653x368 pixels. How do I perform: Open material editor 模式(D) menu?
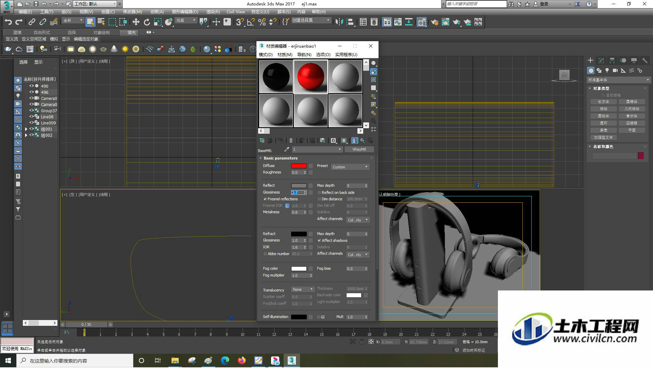pyautogui.click(x=266, y=55)
